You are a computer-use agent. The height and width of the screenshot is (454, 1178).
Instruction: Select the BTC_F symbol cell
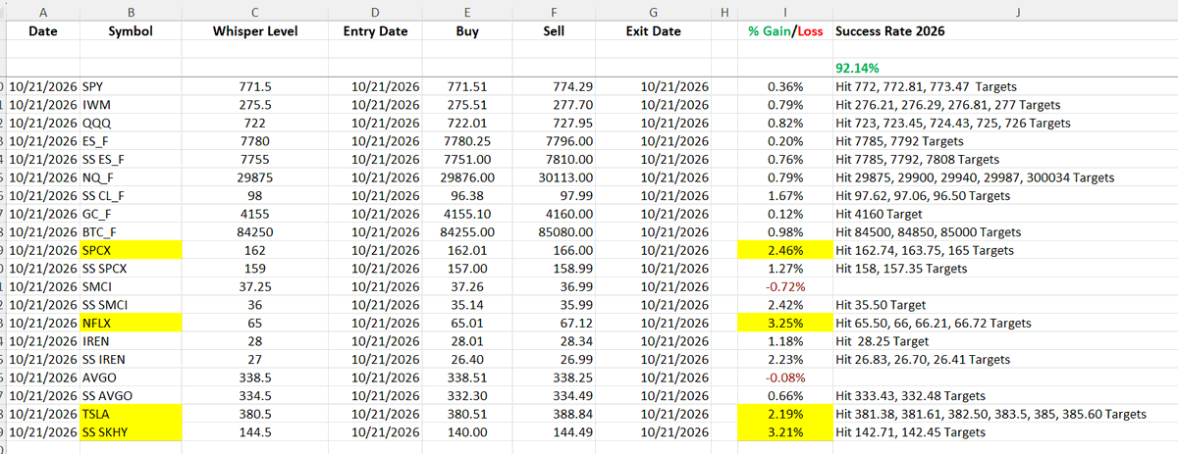click(x=132, y=232)
